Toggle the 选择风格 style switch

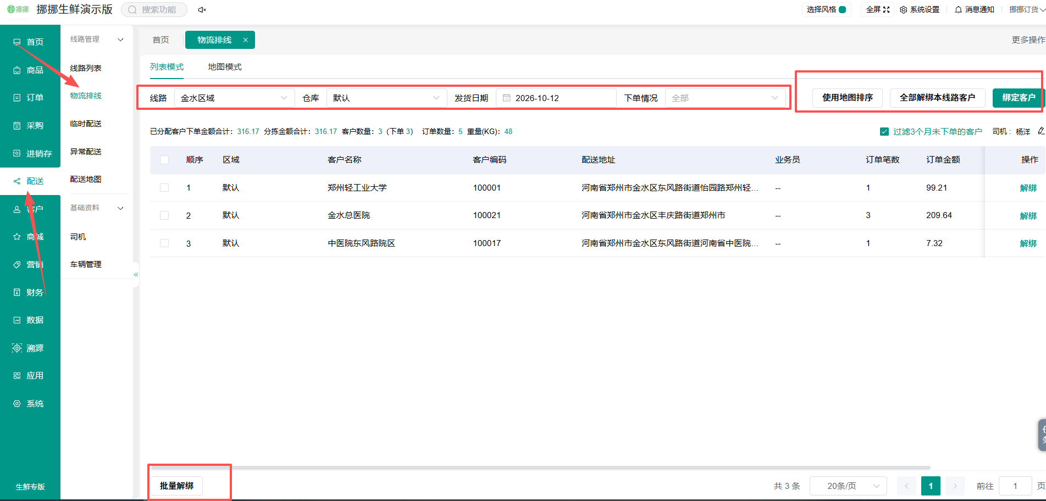[842, 9]
